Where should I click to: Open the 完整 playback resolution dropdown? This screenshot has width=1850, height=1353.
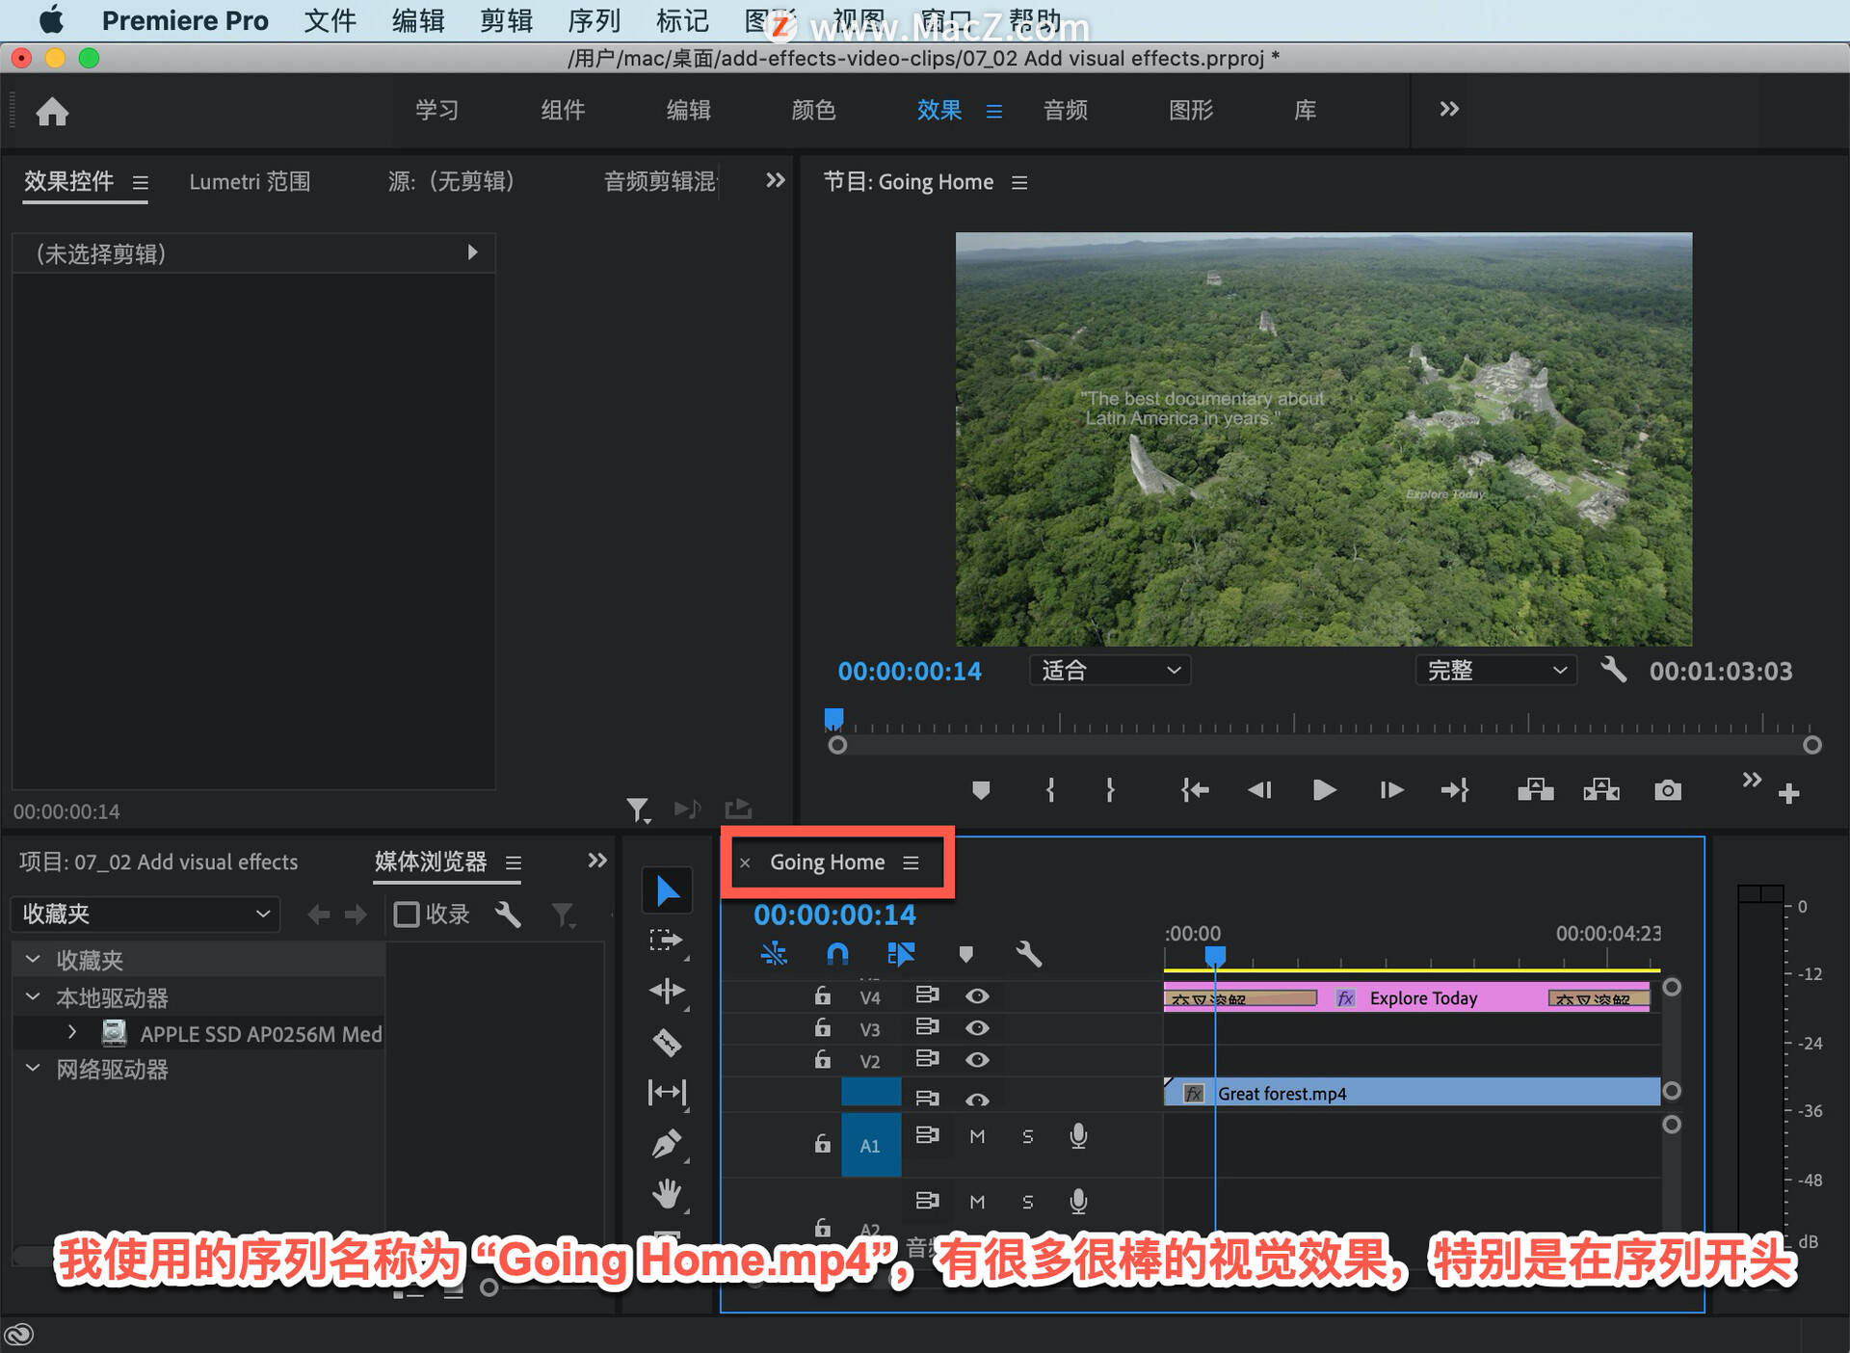pyautogui.click(x=1495, y=671)
